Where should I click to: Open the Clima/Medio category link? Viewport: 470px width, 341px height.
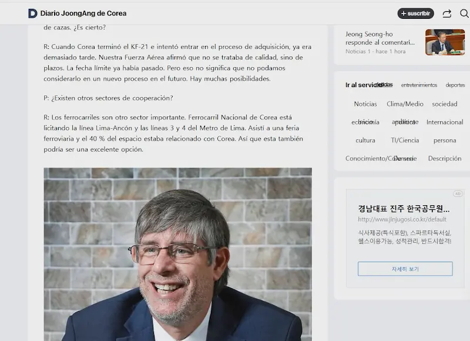(x=405, y=104)
